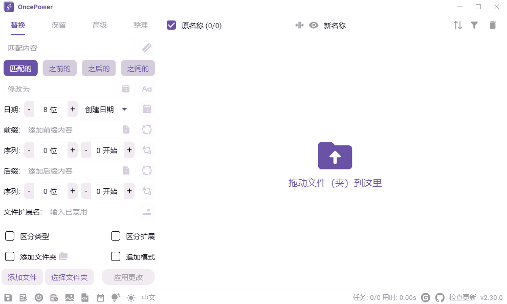
Task: Click the circular arrows icon beside 后缀
Action: click(x=147, y=170)
